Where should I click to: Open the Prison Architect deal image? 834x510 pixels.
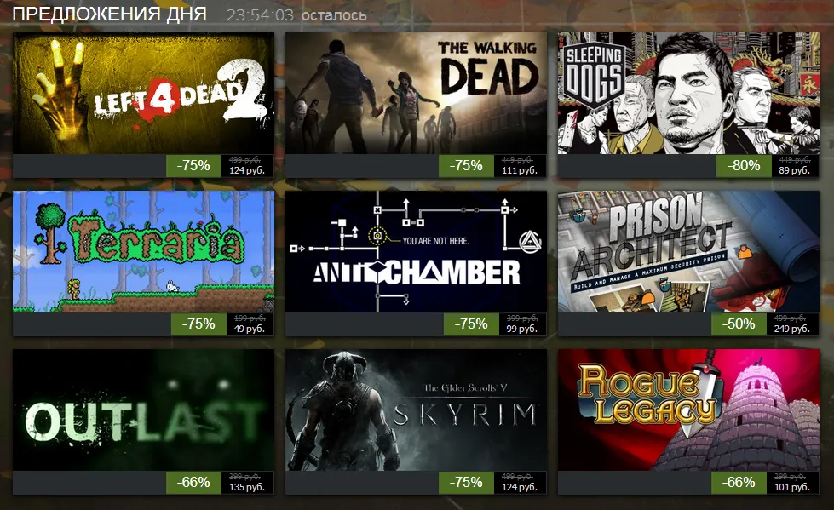(x=688, y=251)
